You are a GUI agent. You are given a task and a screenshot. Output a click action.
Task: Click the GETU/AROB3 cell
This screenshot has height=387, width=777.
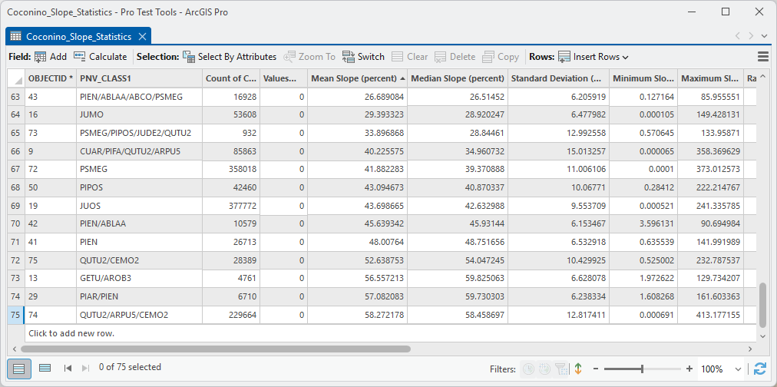point(139,278)
